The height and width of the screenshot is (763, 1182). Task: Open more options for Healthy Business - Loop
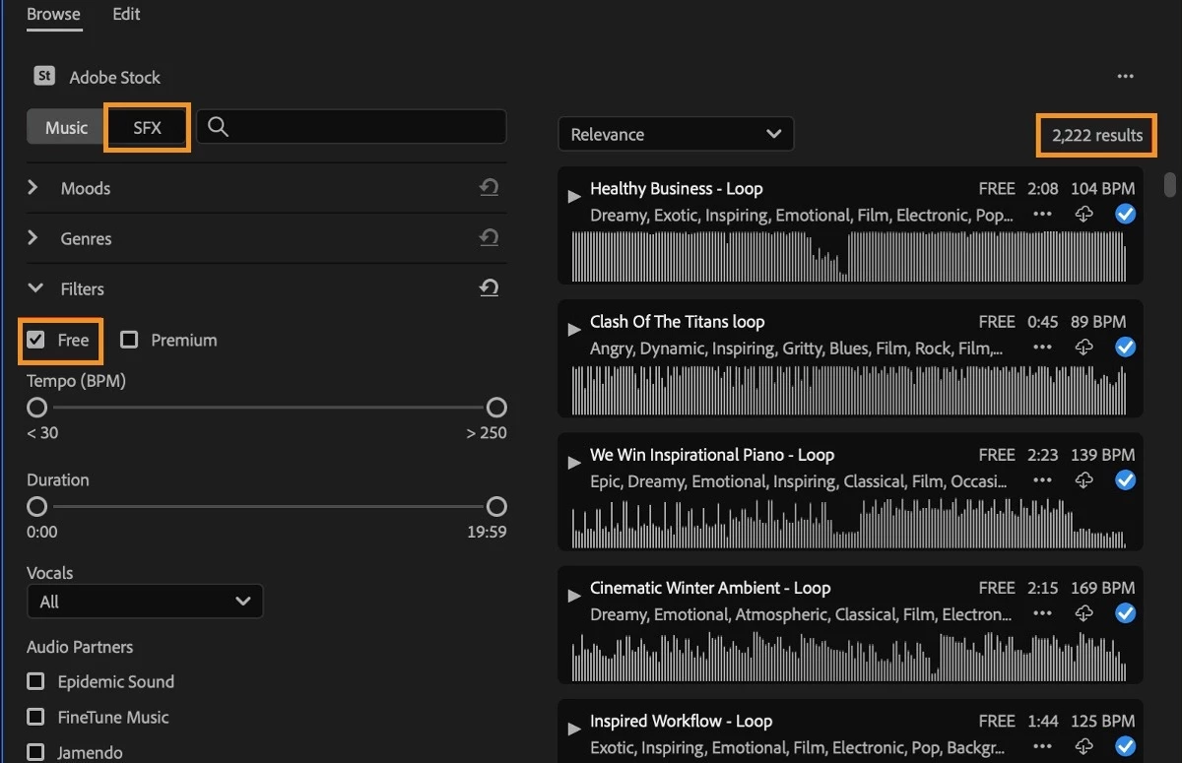point(1042,215)
